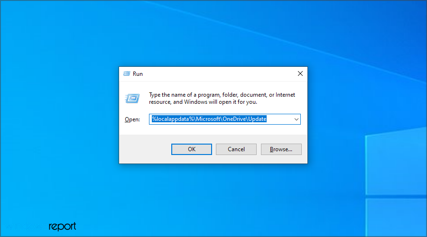Click the large Run icon beside the description
This screenshot has width=427, height=237.
pos(132,98)
